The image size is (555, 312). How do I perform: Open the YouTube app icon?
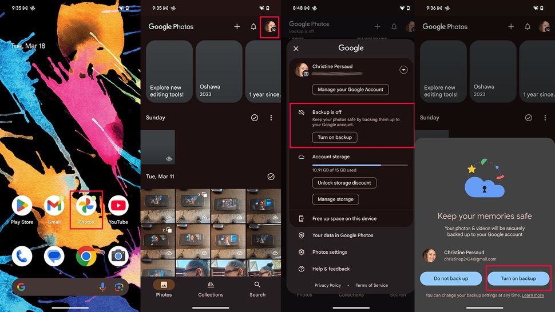click(x=118, y=206)
